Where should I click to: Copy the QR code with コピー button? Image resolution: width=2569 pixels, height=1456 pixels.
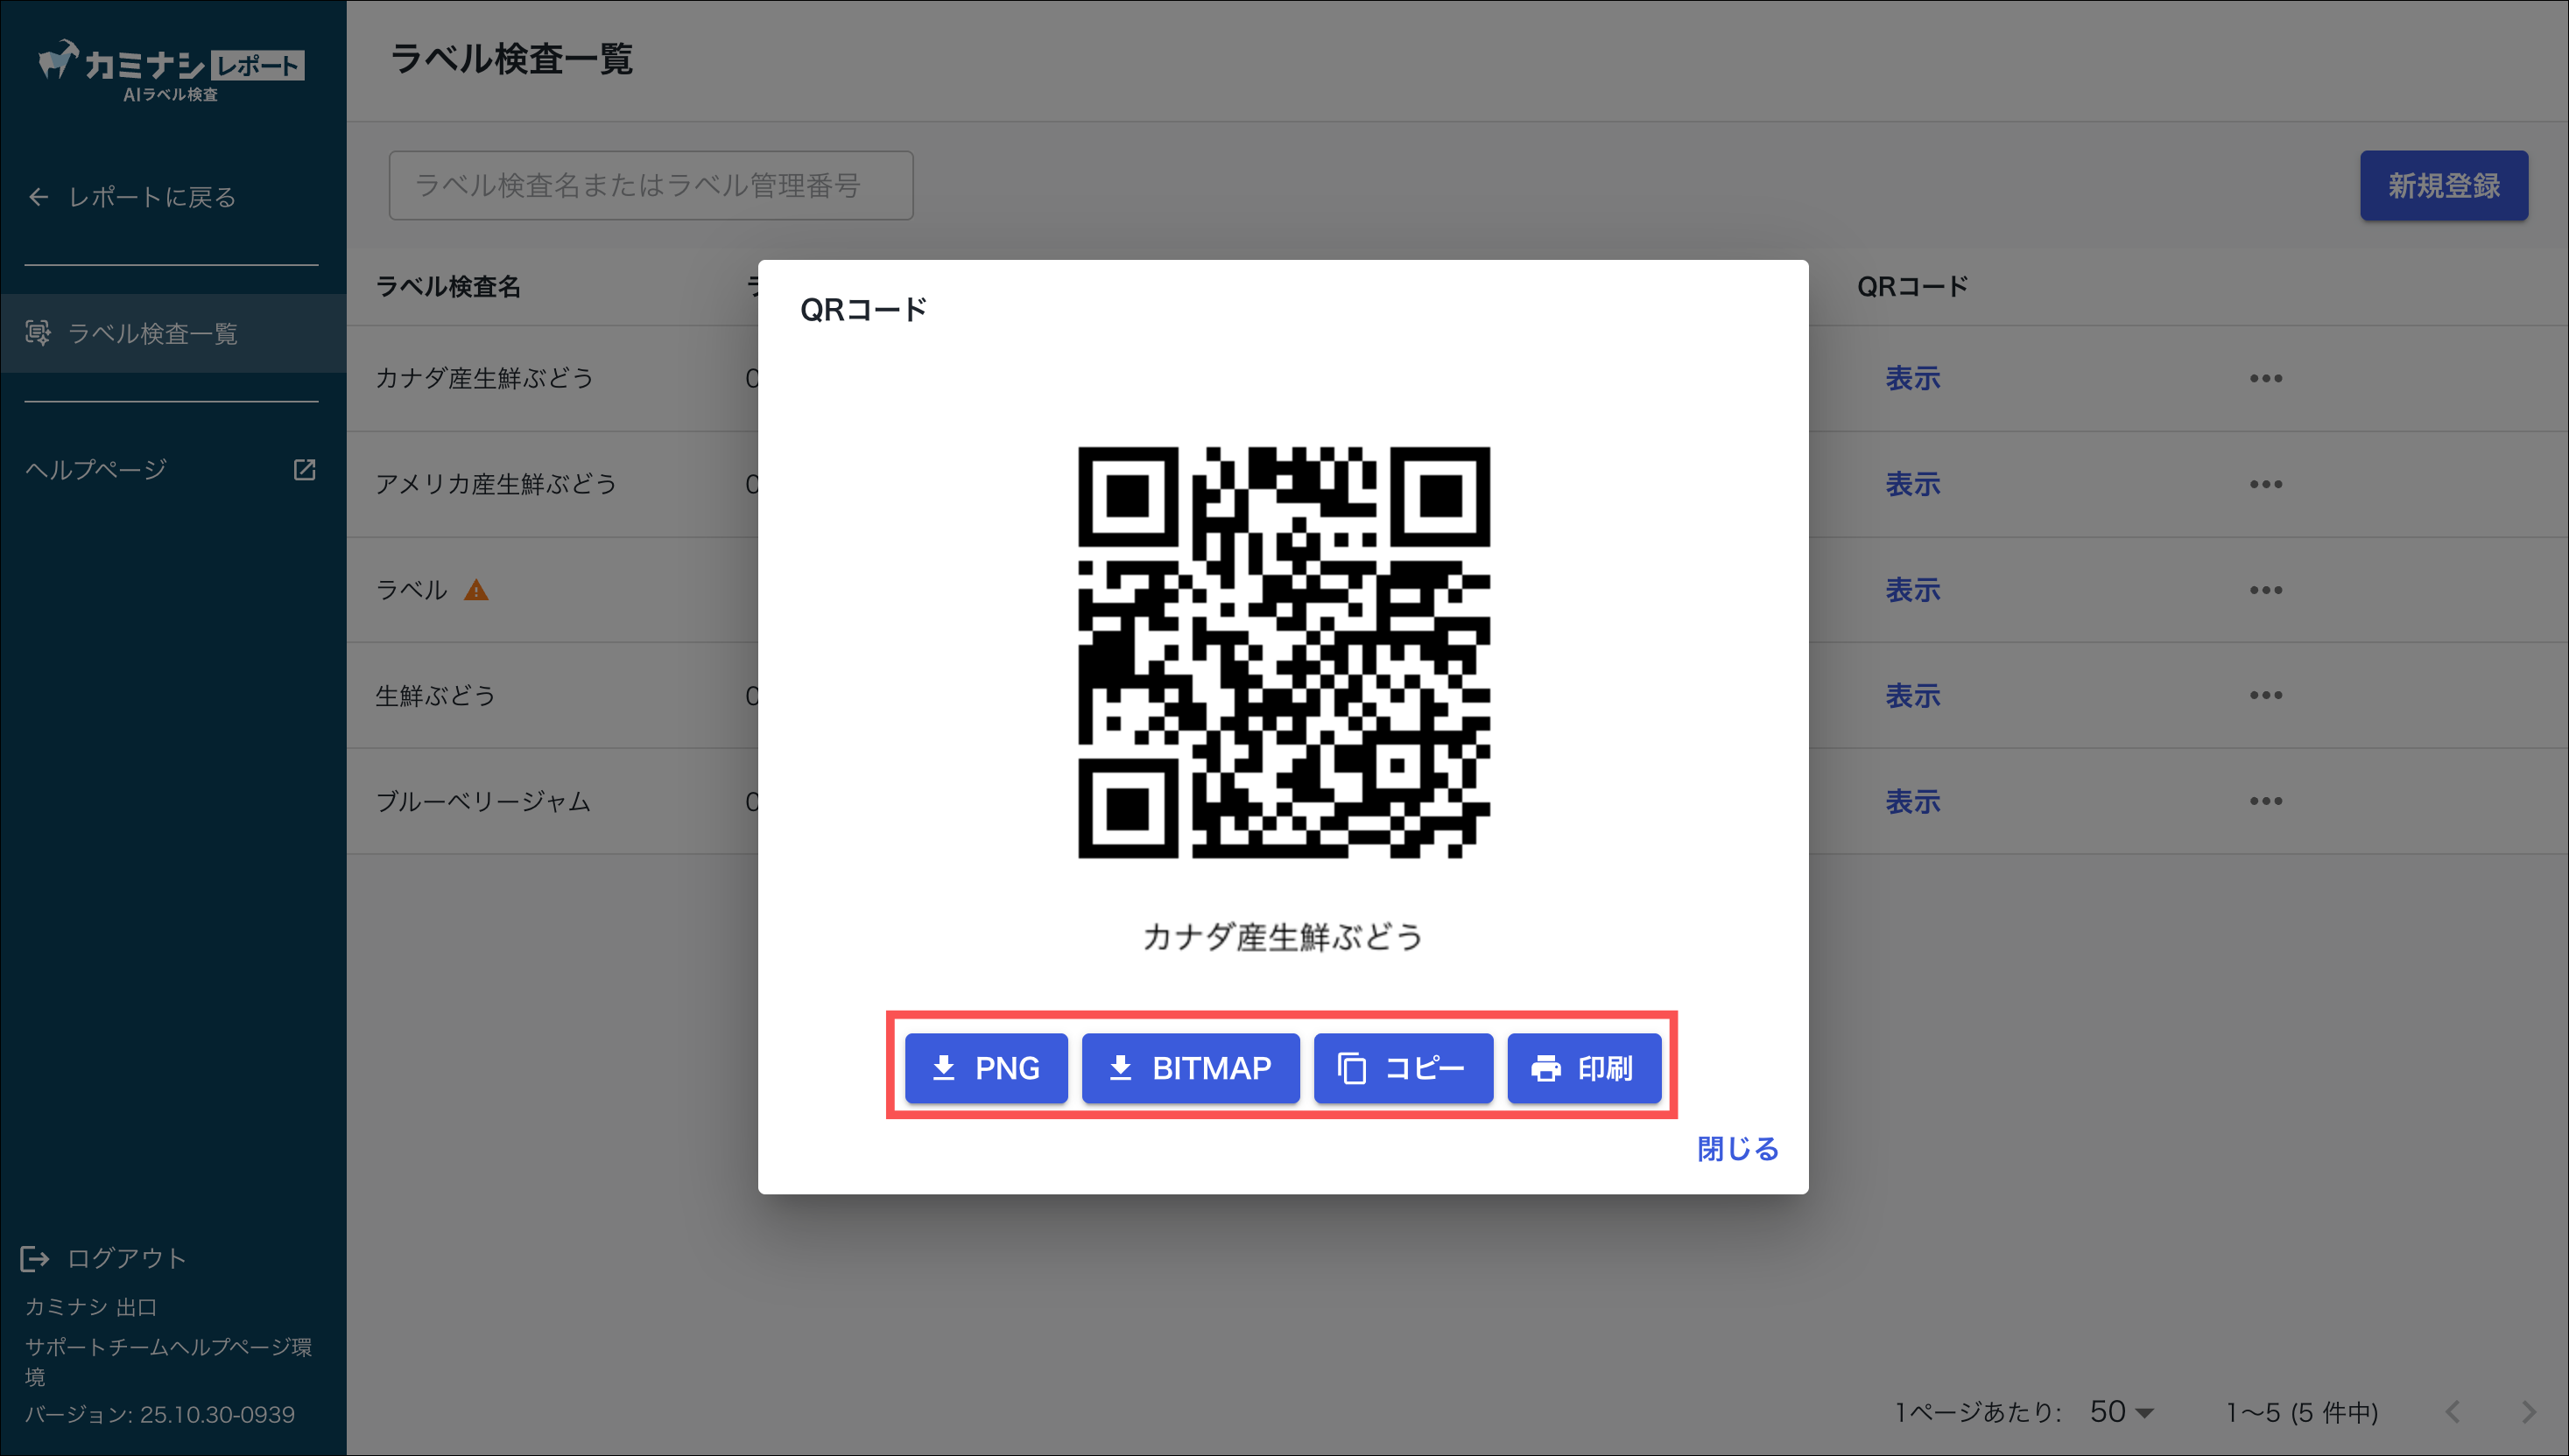(x=1403, y=1068)
